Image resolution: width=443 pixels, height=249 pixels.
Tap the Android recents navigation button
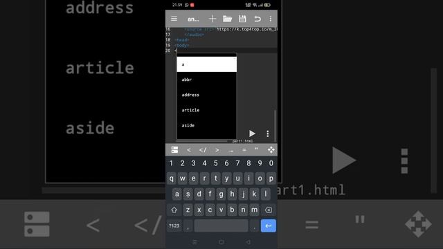(x=195, y=242)
